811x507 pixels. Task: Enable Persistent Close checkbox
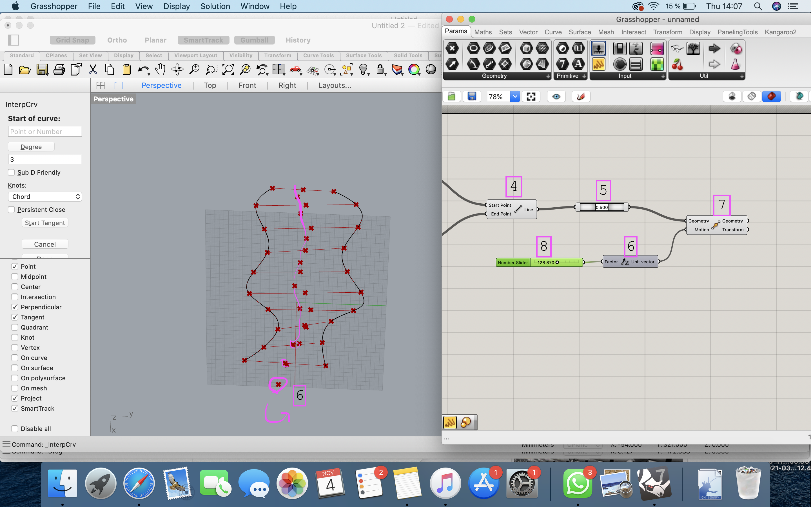click(11, 210)
